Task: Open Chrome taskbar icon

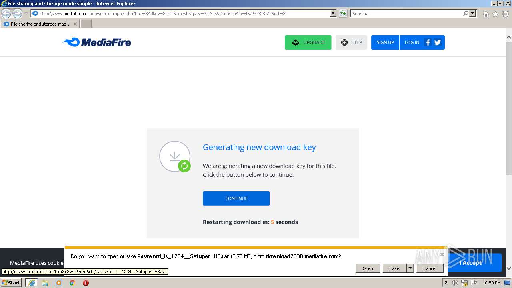Action: [x=72, y=283]
